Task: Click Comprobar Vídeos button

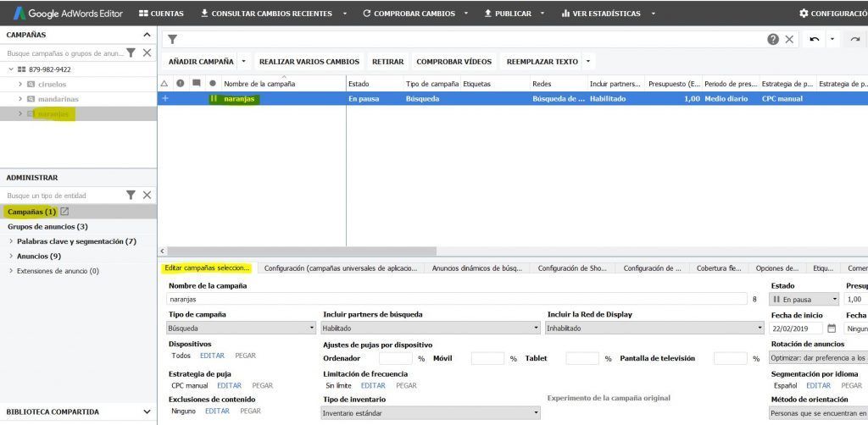Action: pyautogui.click(x=454, y=62)
